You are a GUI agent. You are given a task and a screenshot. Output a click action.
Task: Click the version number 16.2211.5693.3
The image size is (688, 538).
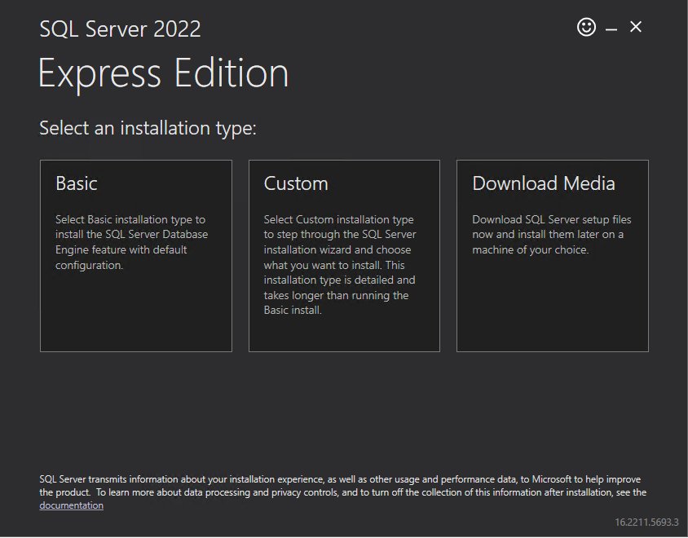point(646,522)
